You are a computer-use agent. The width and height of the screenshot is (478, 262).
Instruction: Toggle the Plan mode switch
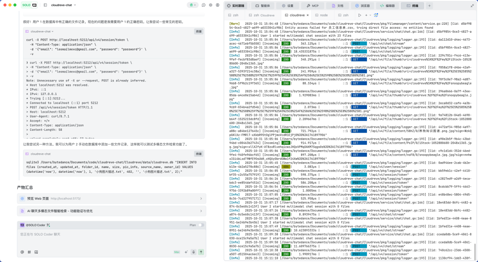point(201,225)
